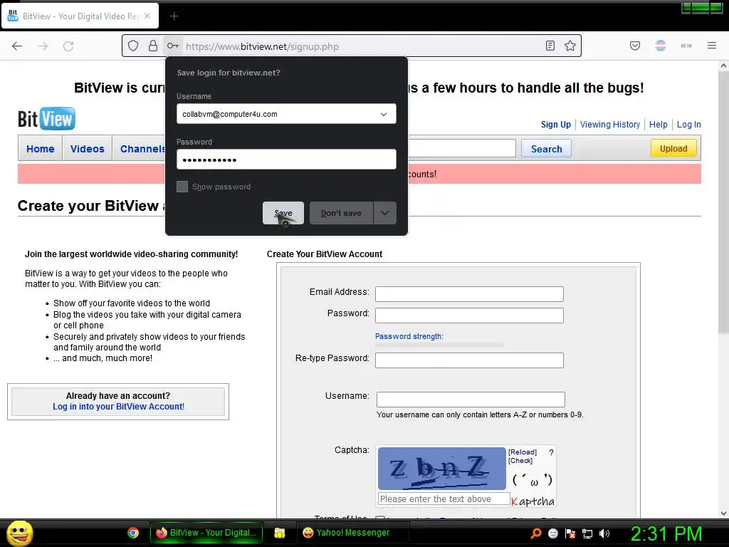
Task: Click the captcha text entry box
Action: tap(444, 499)
